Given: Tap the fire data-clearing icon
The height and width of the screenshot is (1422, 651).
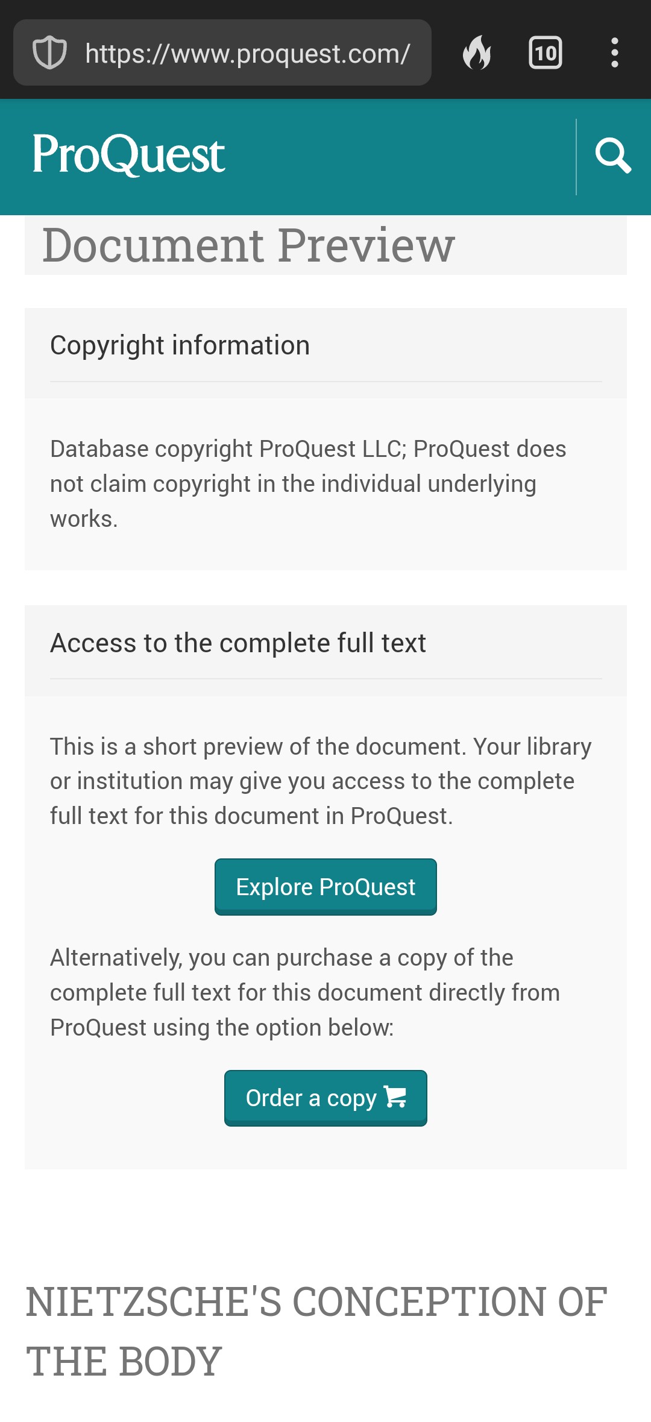Looking at the screenshot, I should (x=477, y=52).
